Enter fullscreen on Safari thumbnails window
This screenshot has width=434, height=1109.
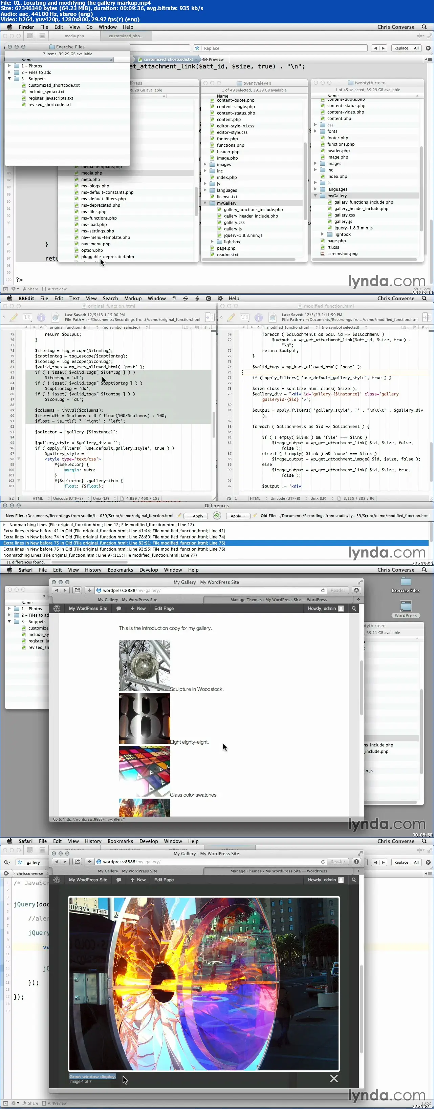360,582
